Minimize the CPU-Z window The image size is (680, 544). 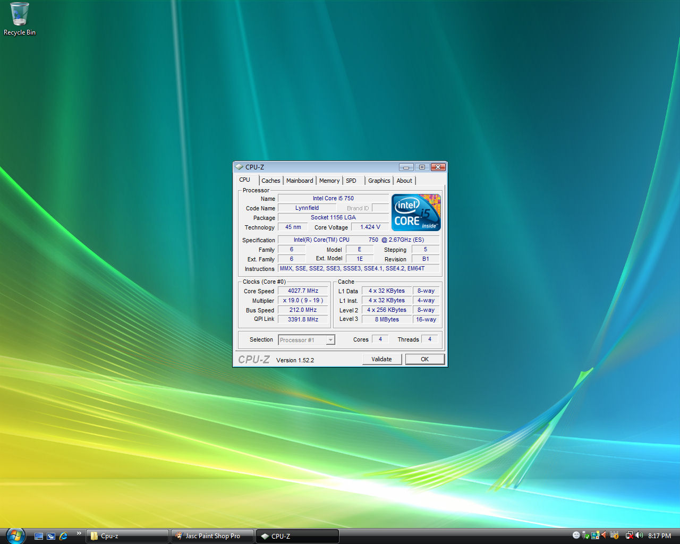(406, 167)
